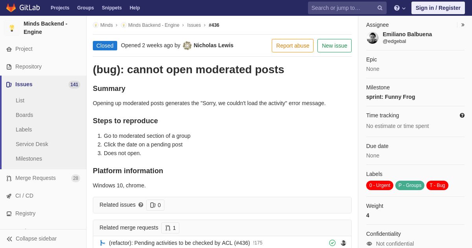The width and height of the screenshot is (472, 248).
Task: Click the Collapse sidebar double-chevron icon
Action: 9,239
